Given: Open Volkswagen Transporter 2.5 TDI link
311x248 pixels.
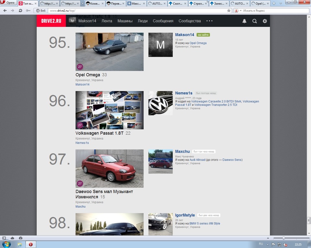Looking at the screenshot, I should coord(216,105).
